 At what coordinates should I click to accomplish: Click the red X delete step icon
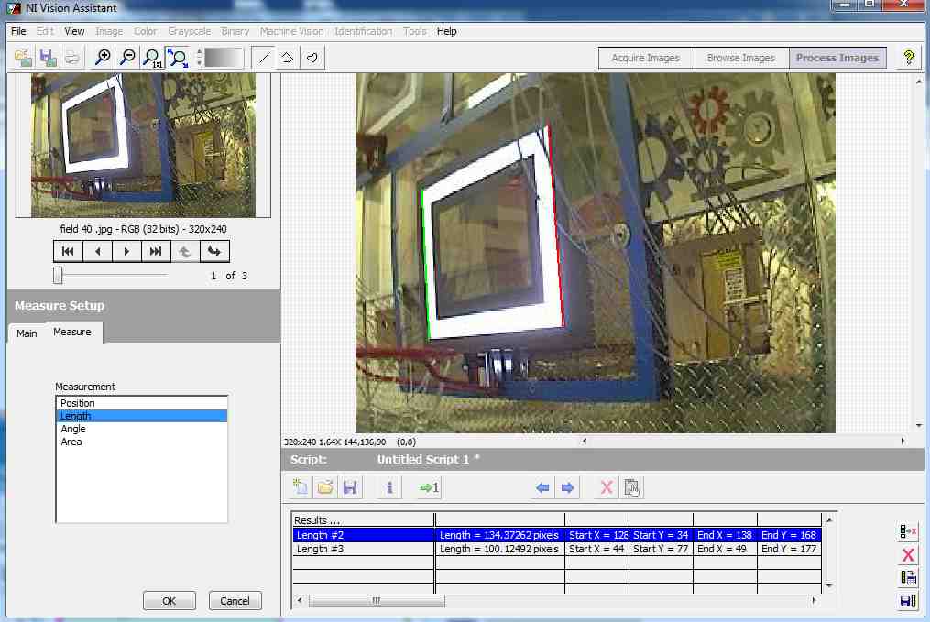click(607, 487)
